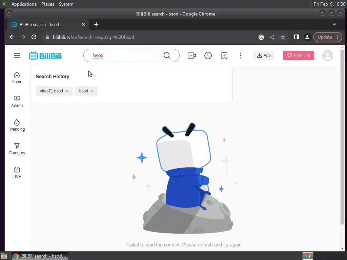
Task: Open the hamburger navigation menu
Action: point(17,56)
